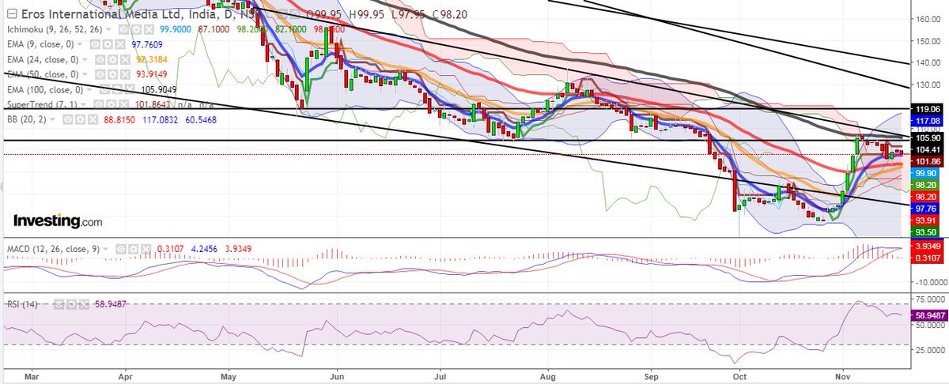This screenshot has width=949, height=384.
Task: Hide the Ichimoku indicator with its eye icon
Action: 123,29
